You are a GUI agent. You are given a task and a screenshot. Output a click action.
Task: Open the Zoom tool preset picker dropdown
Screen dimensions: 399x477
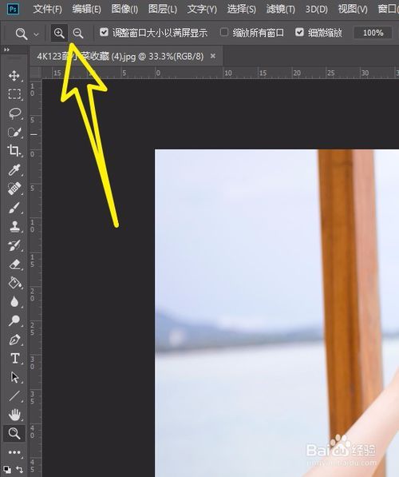coord(36,34)
